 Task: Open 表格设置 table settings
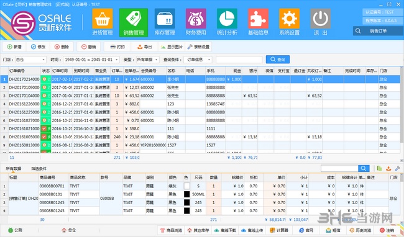(198, 47)
